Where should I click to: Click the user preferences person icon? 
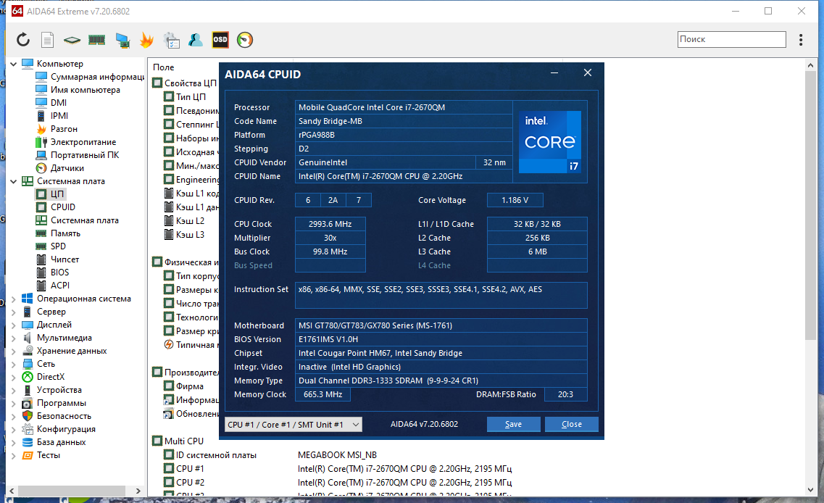click(196, 40)
